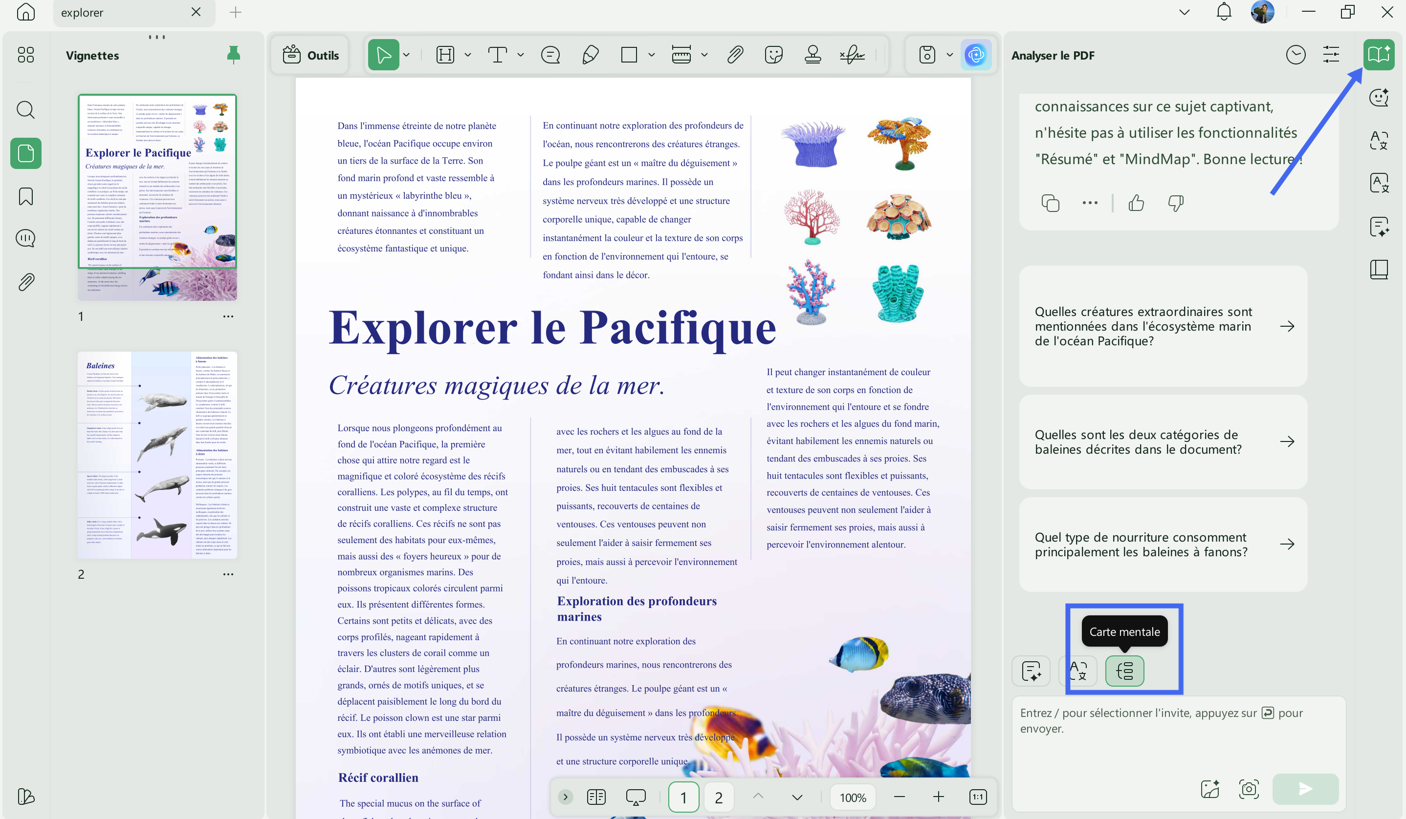The width and height of the screenshot is (1406, 819).
Task: Select the text box tool
Action: point(497,55)
